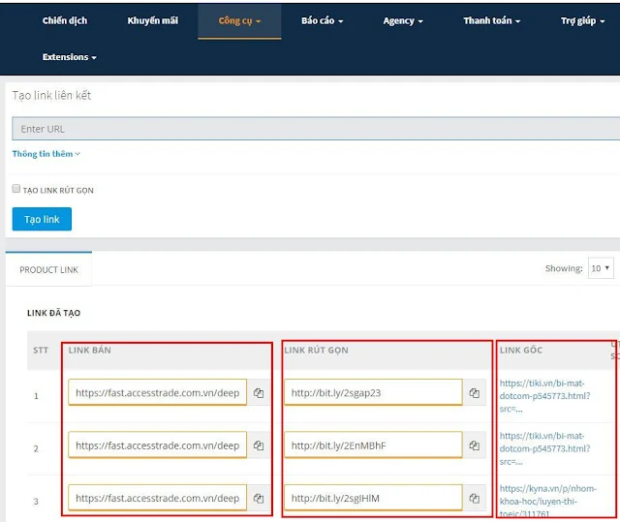620x522 pixels.
Task: Copy short link bit.ly/2EnMBhF
Action: coord(475,445)
